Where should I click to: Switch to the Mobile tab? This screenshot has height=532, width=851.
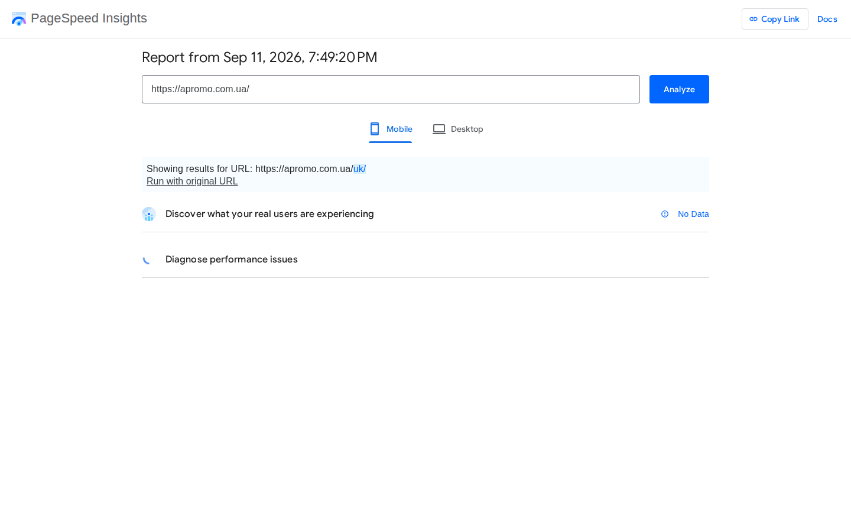point(391,129)
